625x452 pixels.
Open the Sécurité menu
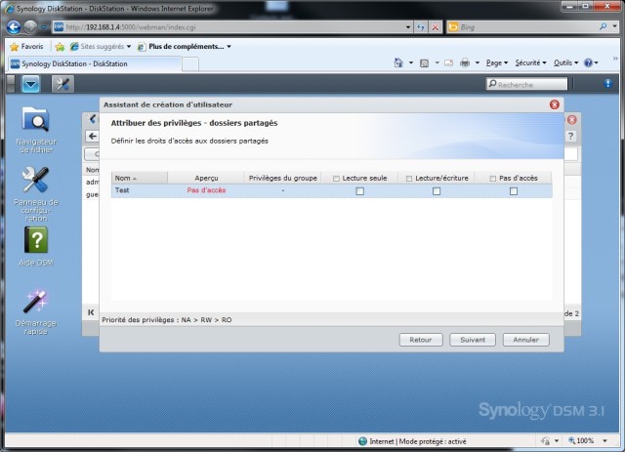(530, 63)
